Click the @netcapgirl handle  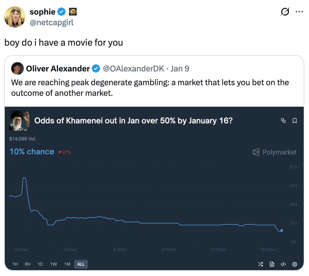click(x=52, y=23)
